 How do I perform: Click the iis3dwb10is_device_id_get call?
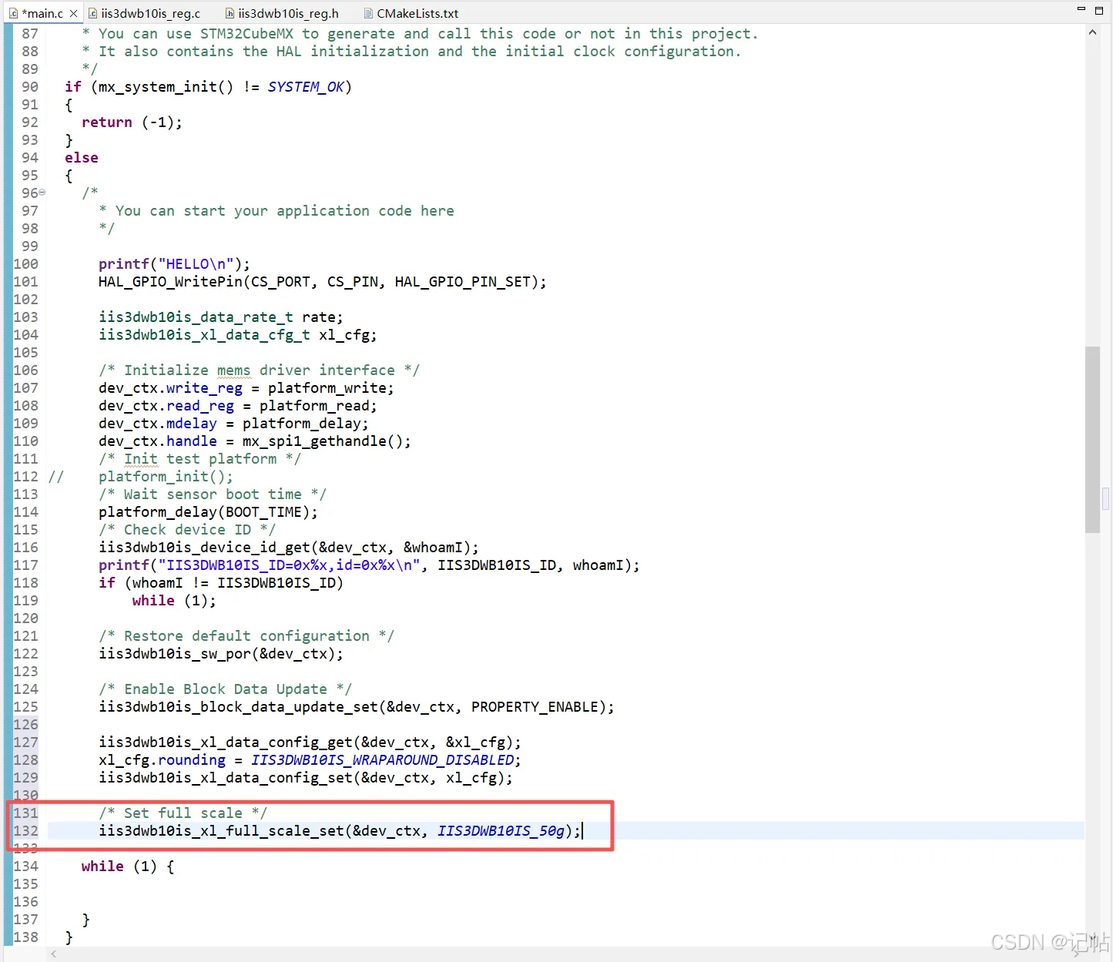(289, 548)
